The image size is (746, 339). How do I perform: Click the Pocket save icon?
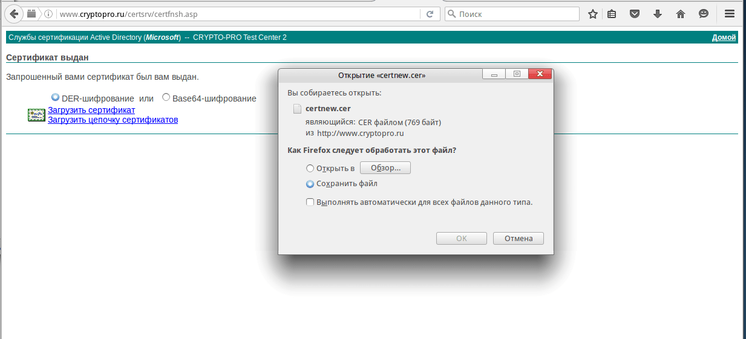[634, 14]
